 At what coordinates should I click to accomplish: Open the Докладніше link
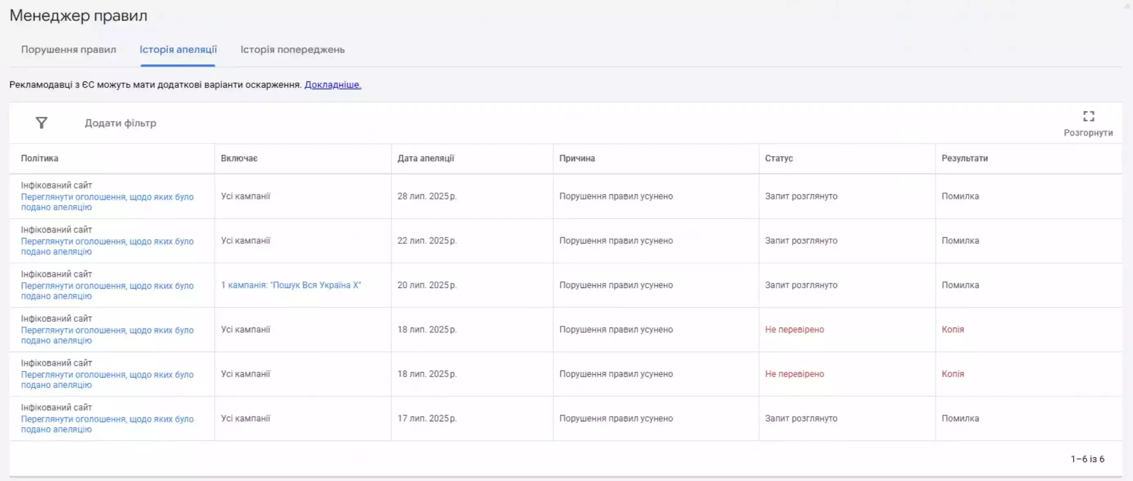333,84
